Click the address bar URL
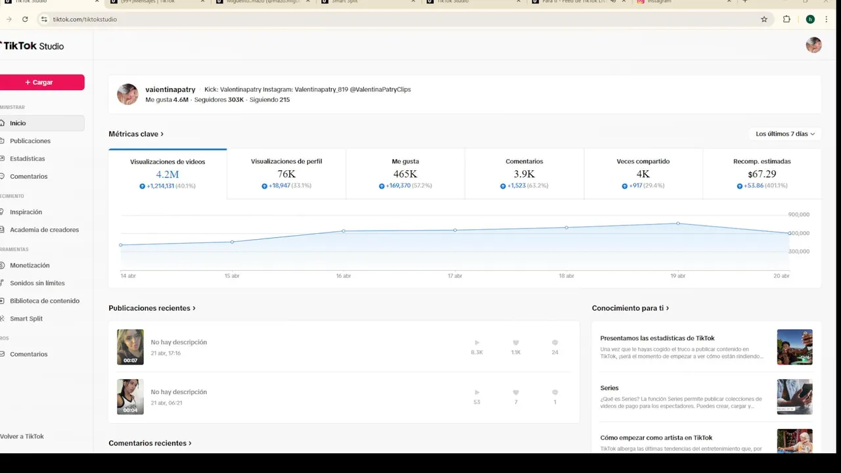841x473 pixels. coord(85,19)
